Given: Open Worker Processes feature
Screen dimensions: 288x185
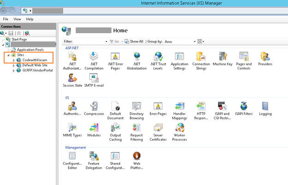Looking at the screenshot, I should 180,132.
